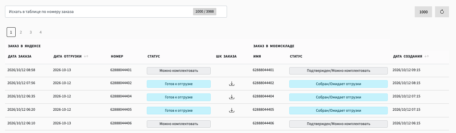Click Собран/Ожидает отгрузки for order 62888044405

(x=339, y=110)
